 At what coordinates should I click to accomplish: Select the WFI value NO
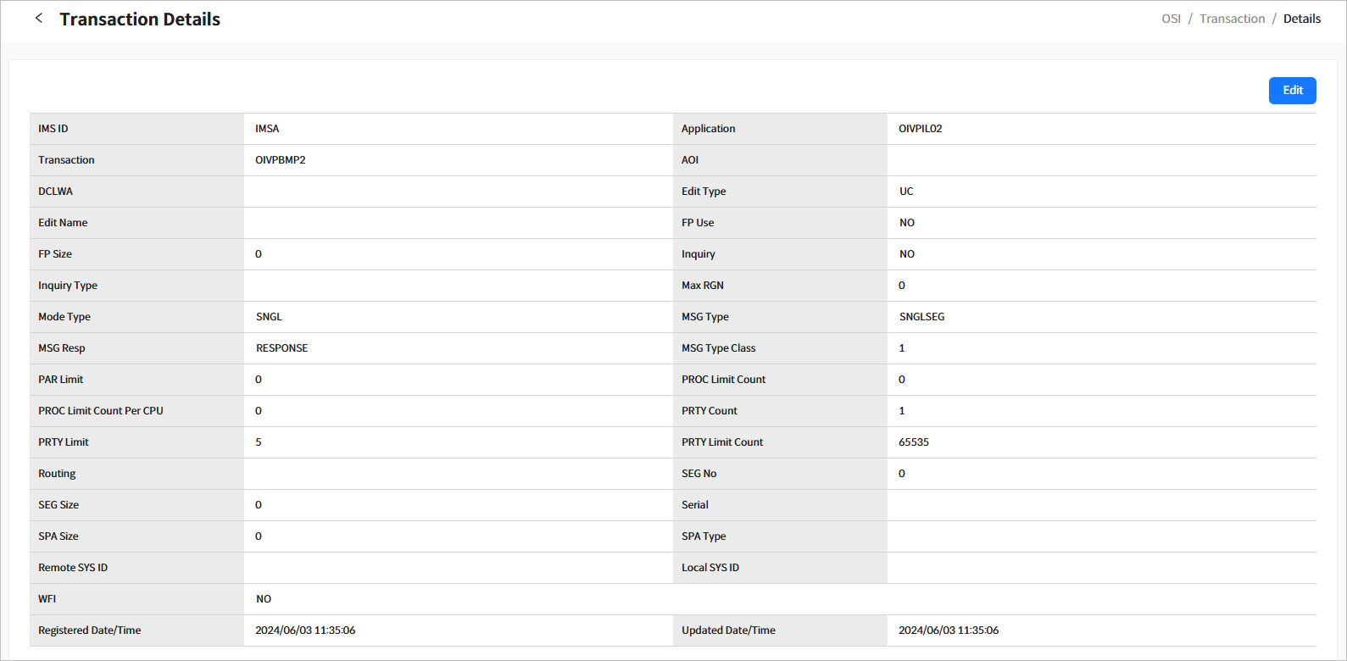pos(264,599)
